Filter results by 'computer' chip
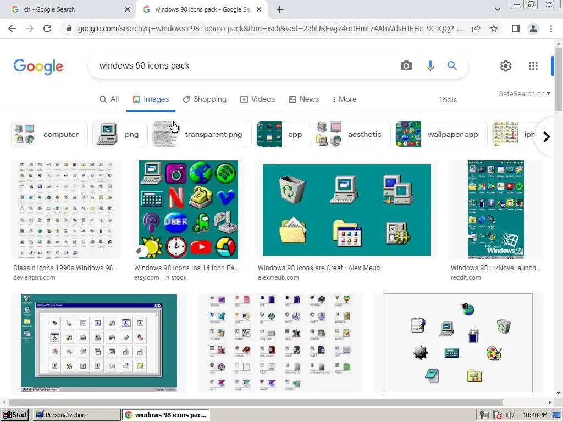The width and height of the screenshot is (563, 422). coord(49,134)
